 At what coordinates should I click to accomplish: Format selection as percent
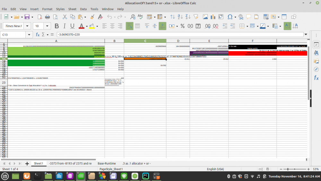pyautogui.click(x=182, y=26)
